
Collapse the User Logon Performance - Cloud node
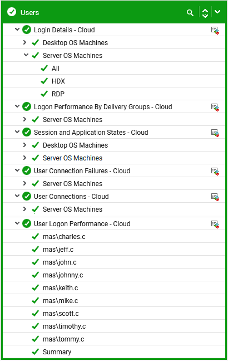pos(17,223)
